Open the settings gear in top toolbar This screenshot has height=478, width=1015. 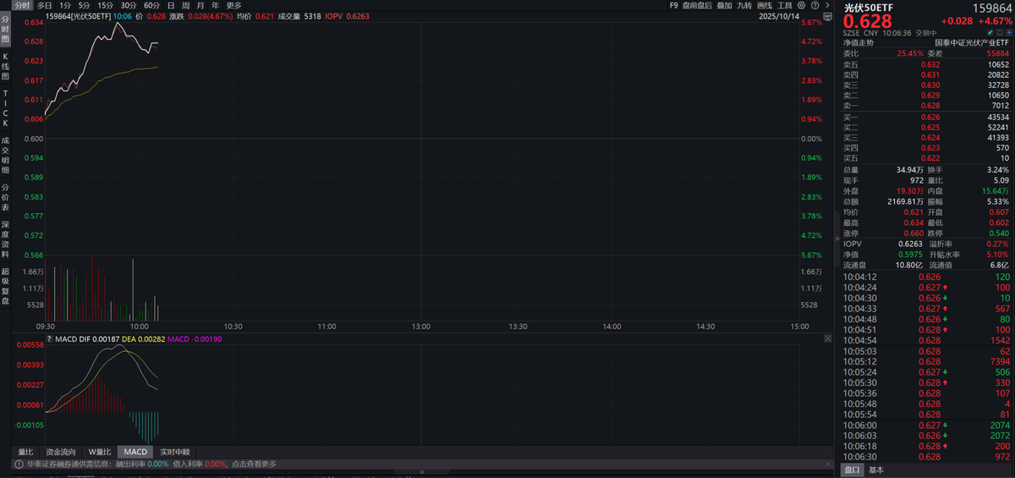(x=801, y=5)
